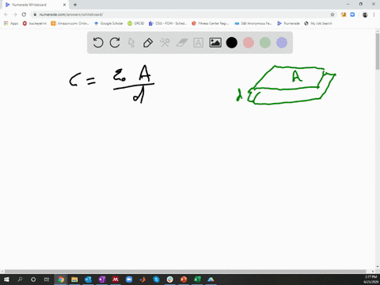Open the buckeyelink bookmark
This screenshot has height=285, width=380.
coord(35,24)
